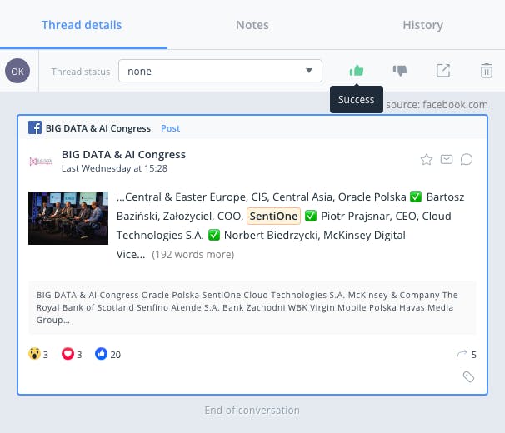505x433 pixels.
Task: Open the Notes tab
Action: (252, 25)
